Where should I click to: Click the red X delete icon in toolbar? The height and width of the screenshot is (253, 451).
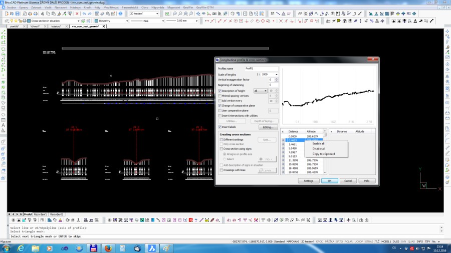(77, 13)
